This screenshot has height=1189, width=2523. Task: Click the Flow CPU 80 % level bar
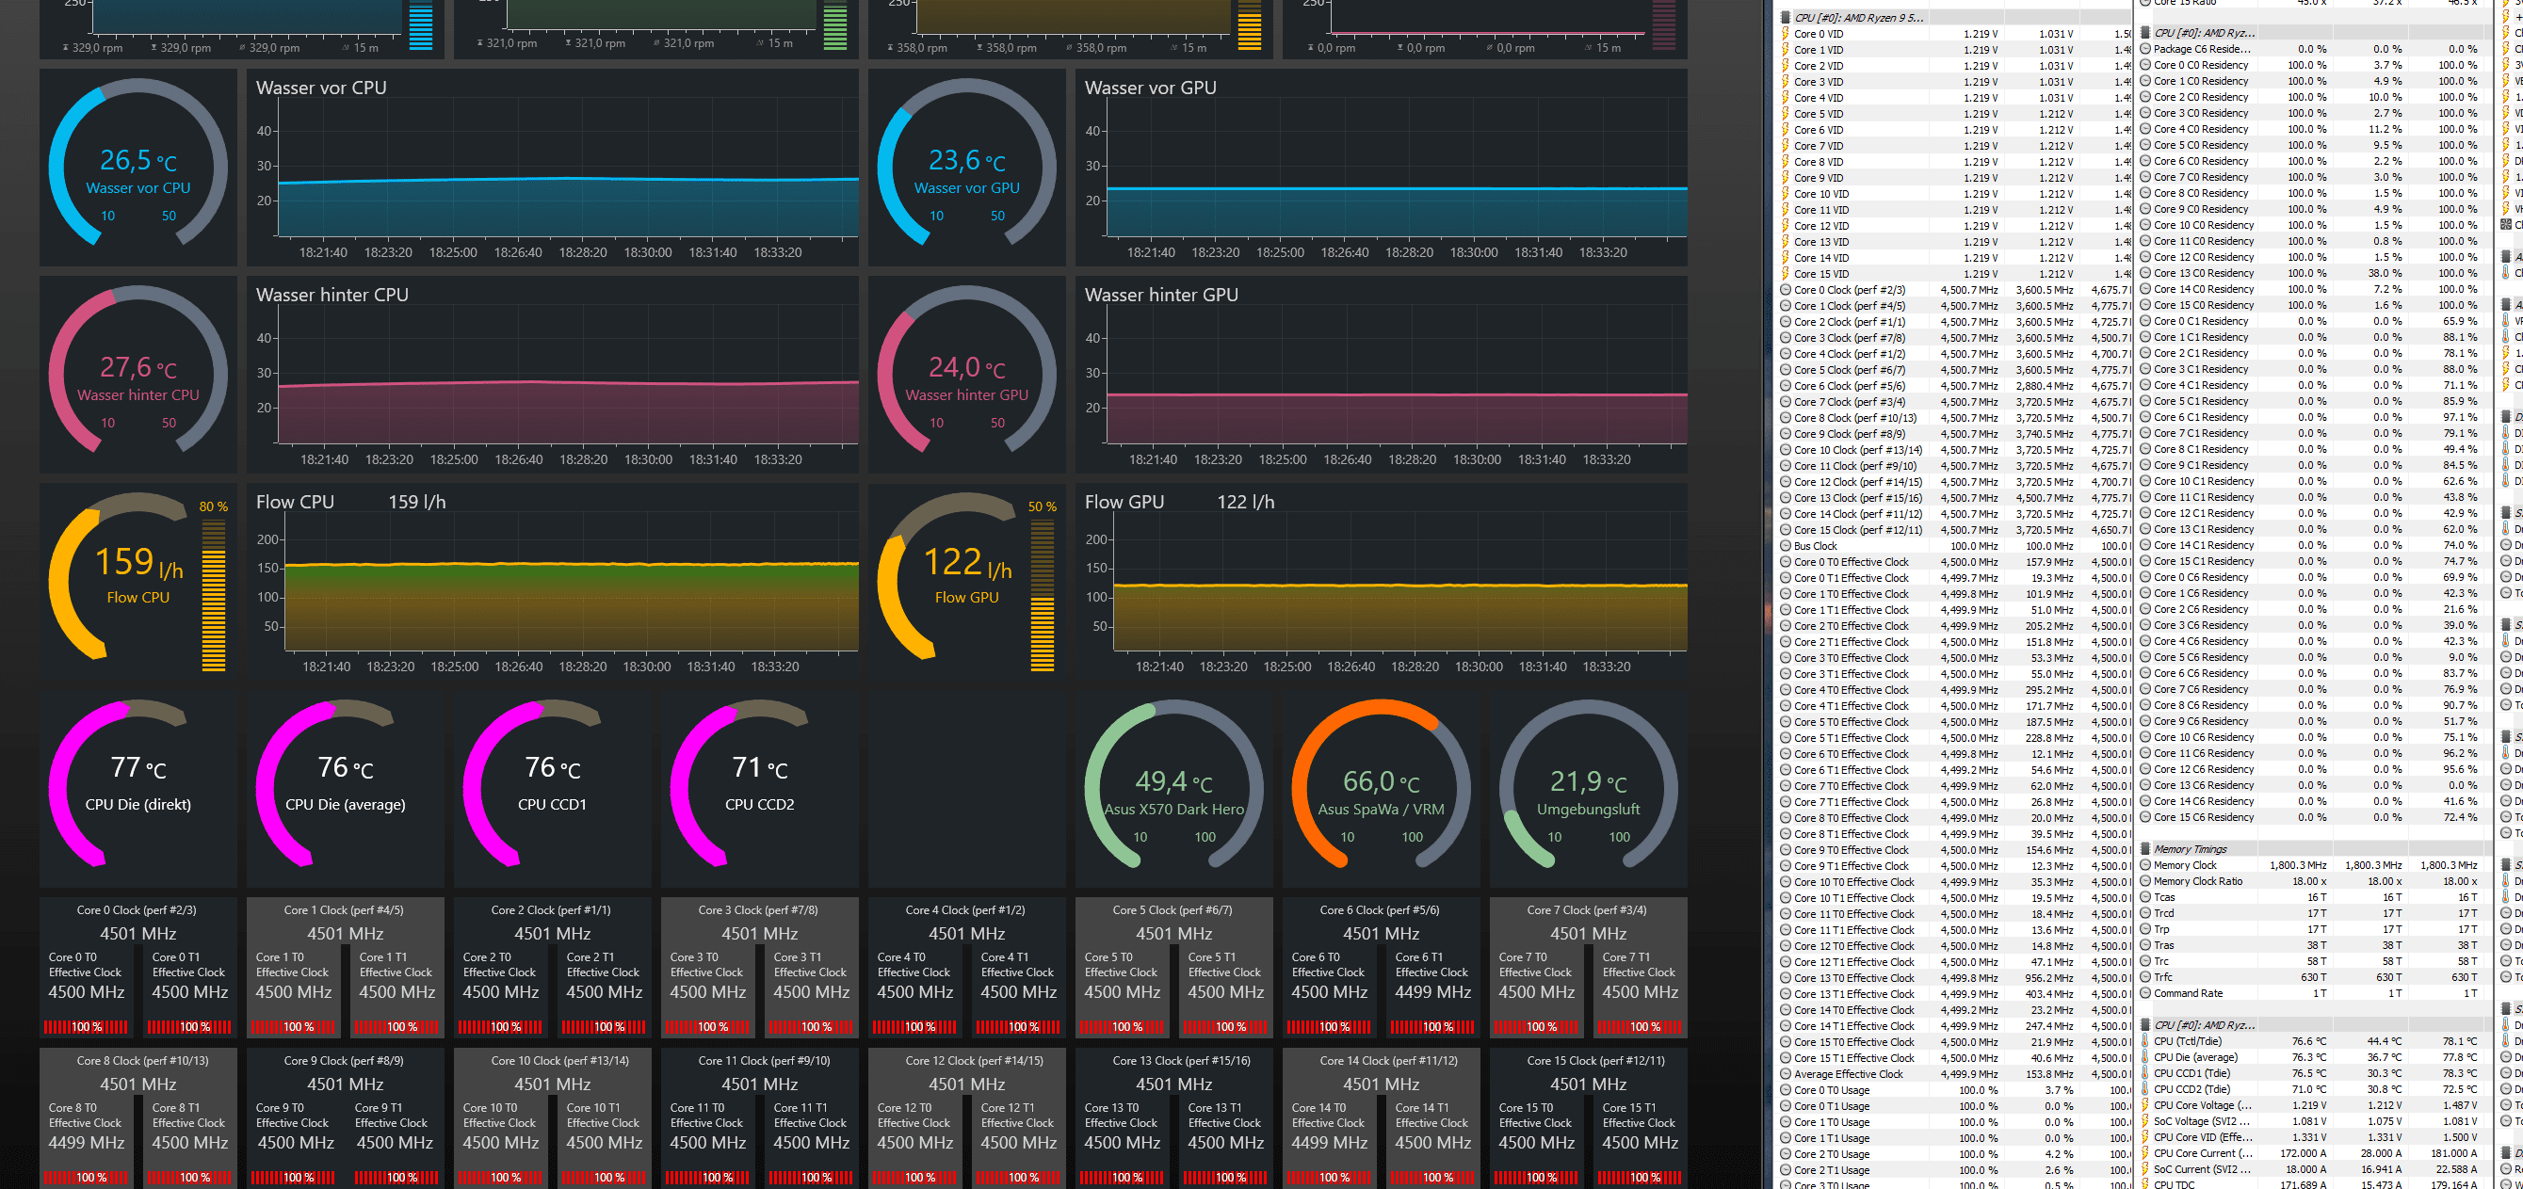click(x=214, y=598)
